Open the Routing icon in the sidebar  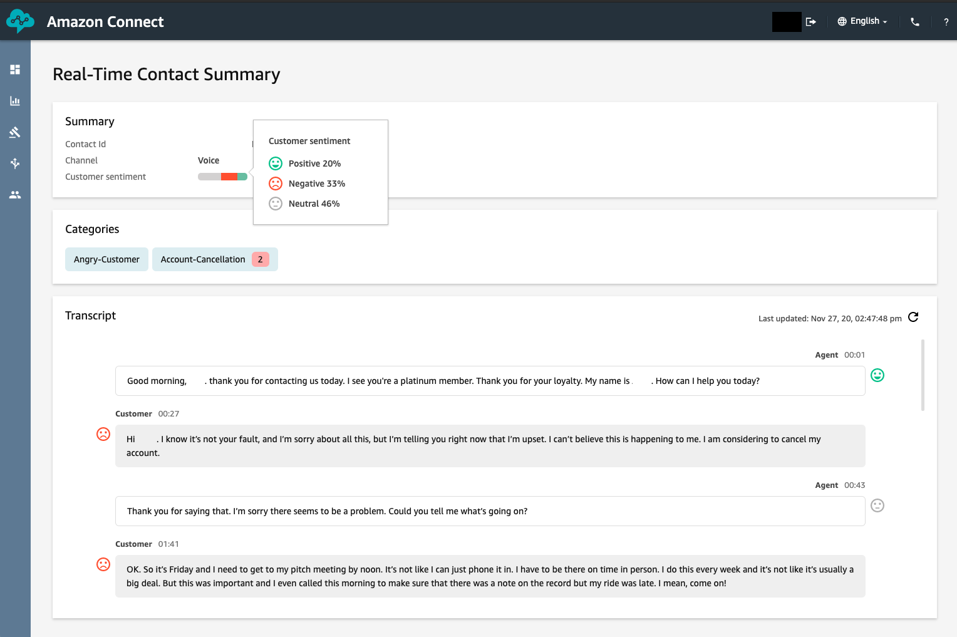tap(15, 163)
